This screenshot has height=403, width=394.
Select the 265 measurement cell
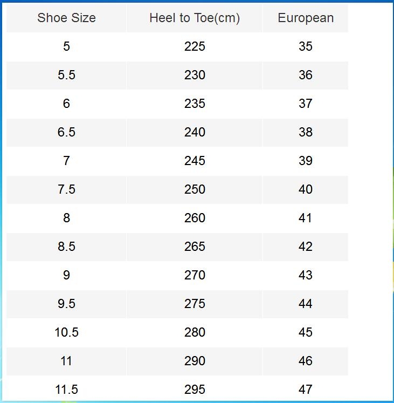[x=195, y=247]
